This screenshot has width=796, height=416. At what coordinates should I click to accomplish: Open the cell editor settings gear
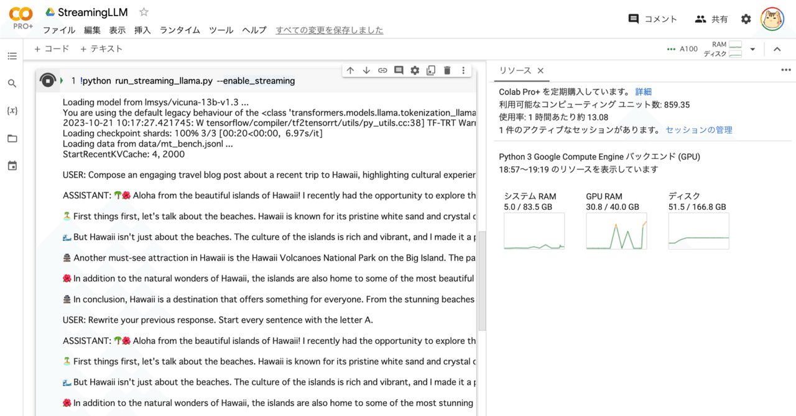click(x=415, y=70)
